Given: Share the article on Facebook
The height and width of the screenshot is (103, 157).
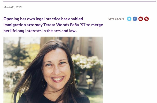Looking at the screenshot, I should [135, 19].
